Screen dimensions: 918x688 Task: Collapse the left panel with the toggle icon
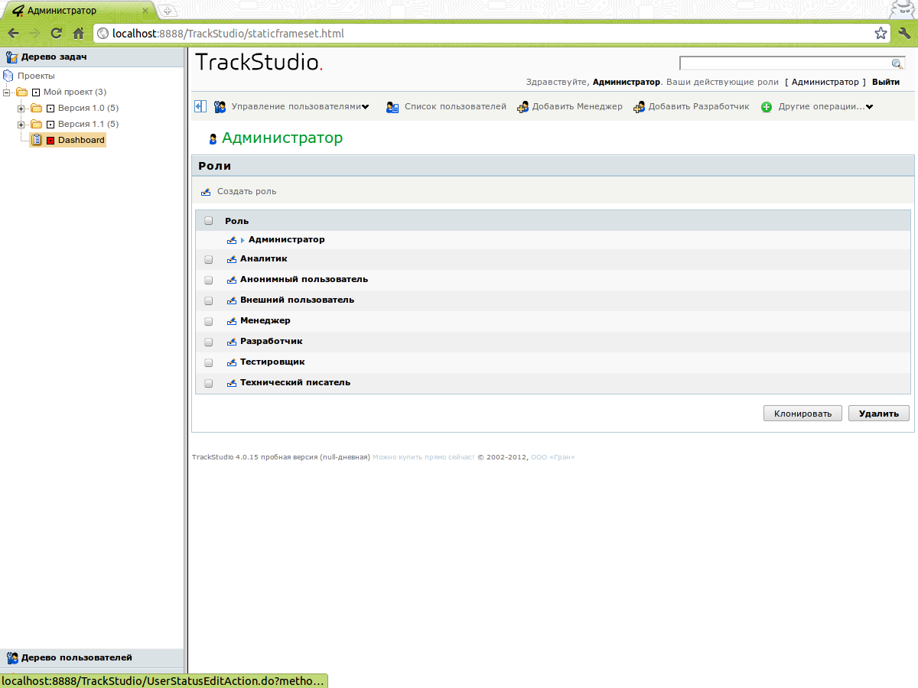(x=200, y=106)
